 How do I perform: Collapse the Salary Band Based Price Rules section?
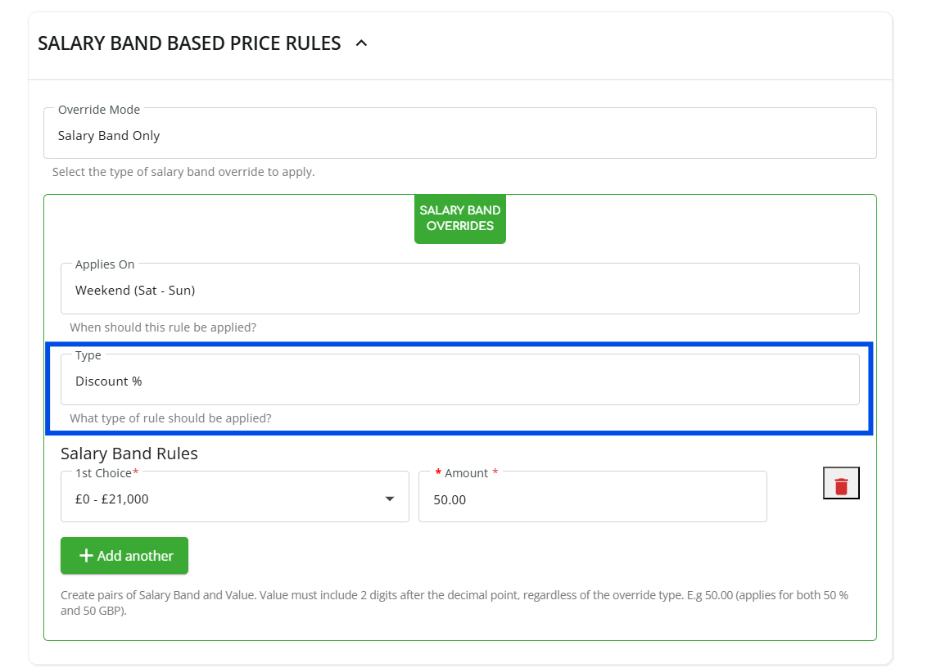pos(361,44)
